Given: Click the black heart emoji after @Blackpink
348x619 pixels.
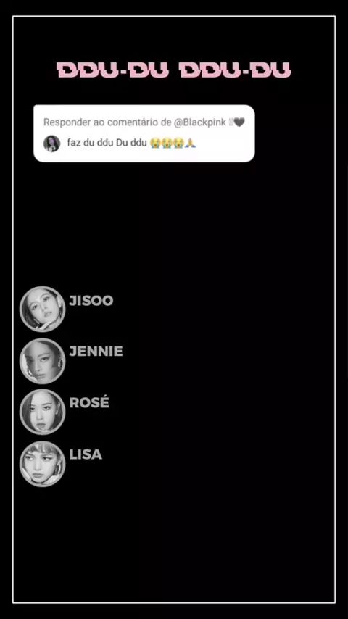Looking at the screenshot, I should pyautogui.click(x=239, y=122).
